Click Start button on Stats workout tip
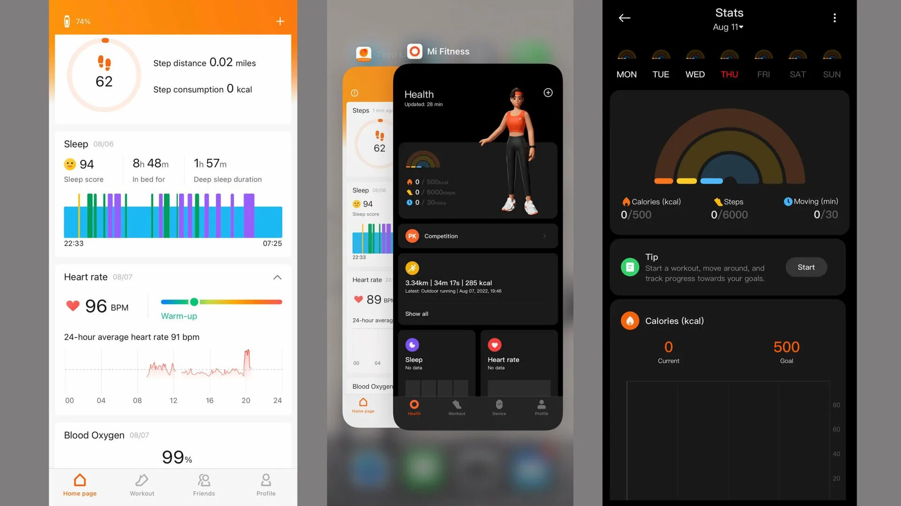The height and width of the screenshot is (506, 901). [806, 267]
